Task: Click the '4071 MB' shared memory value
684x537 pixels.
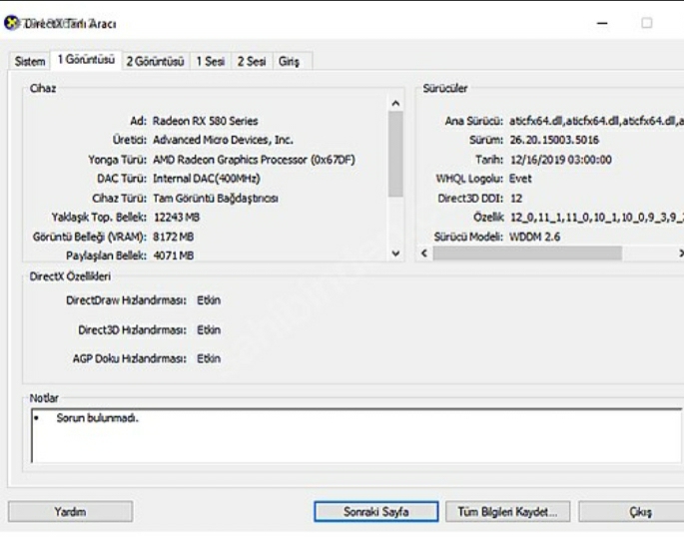Action: (x=173, y=256)
